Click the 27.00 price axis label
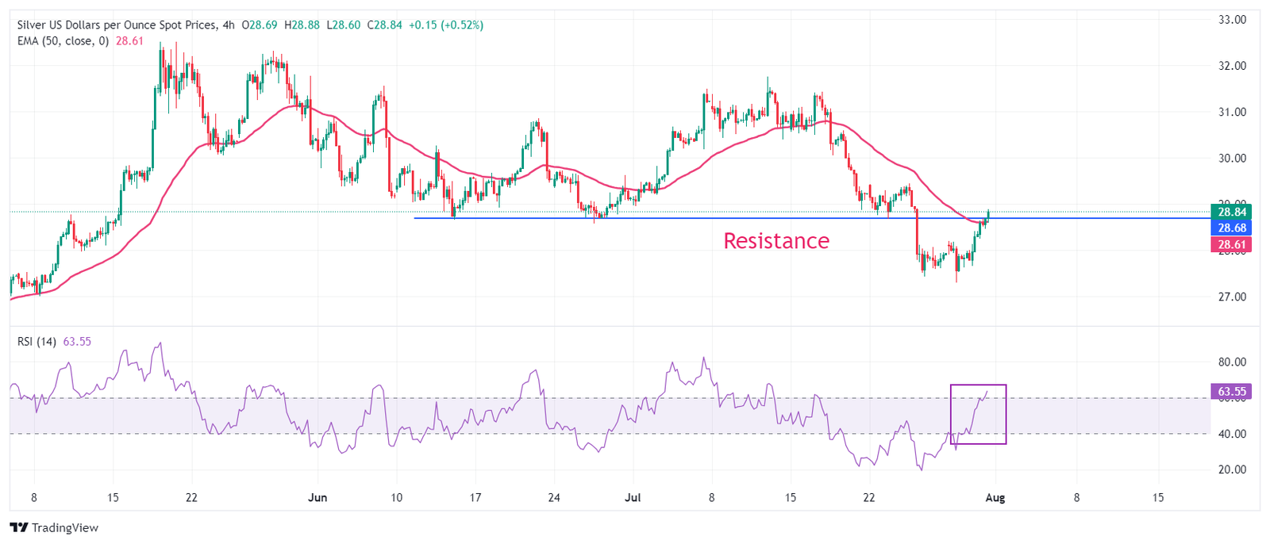Image resolution: width=1270 pixels, height=544 pixels. click(1232, 297)
